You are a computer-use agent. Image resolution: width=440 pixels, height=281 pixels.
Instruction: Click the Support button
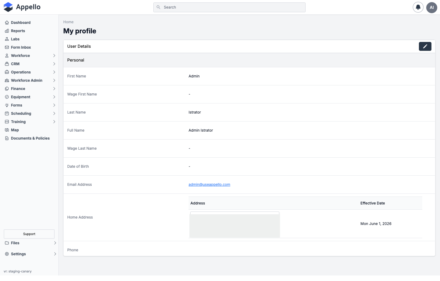pos(29,234)
